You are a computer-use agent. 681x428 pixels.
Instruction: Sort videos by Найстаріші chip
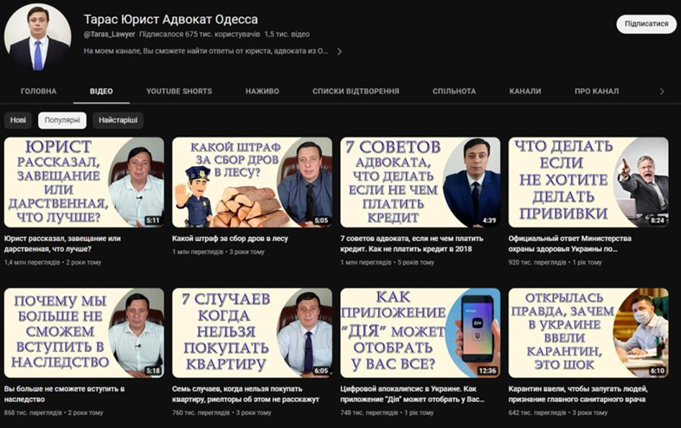(x=118, y=120)
